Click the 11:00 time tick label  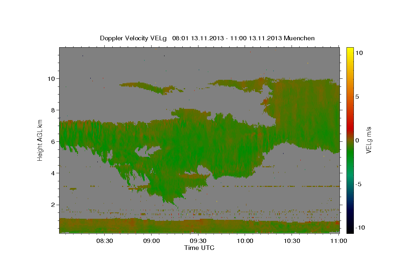[338, 241]
